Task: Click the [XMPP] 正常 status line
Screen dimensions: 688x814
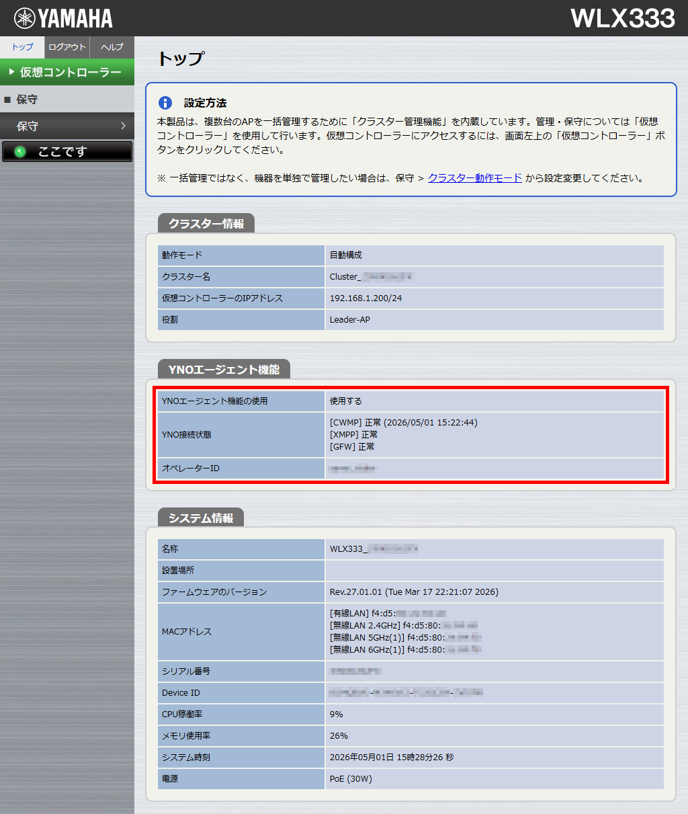Action: coord(353,435)
